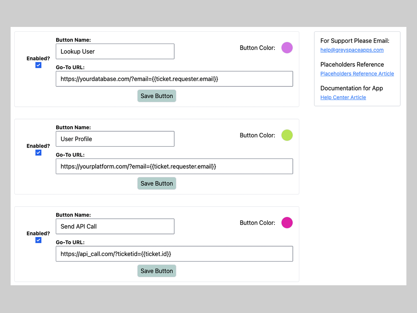Viewport: 417px width, 313px height.
Task: Open the pink color picker for Send API Call
Action: [x=287, y=223]
